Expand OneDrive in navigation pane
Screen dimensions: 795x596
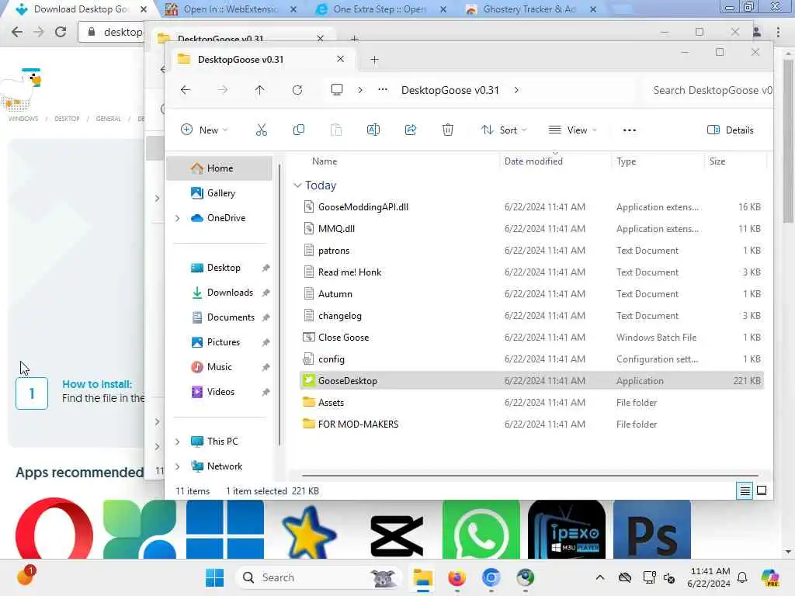(x=178, y=218)
